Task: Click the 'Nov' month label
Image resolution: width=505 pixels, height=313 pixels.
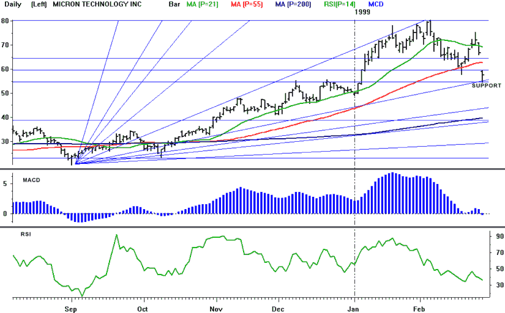Action: click(216, 309)
